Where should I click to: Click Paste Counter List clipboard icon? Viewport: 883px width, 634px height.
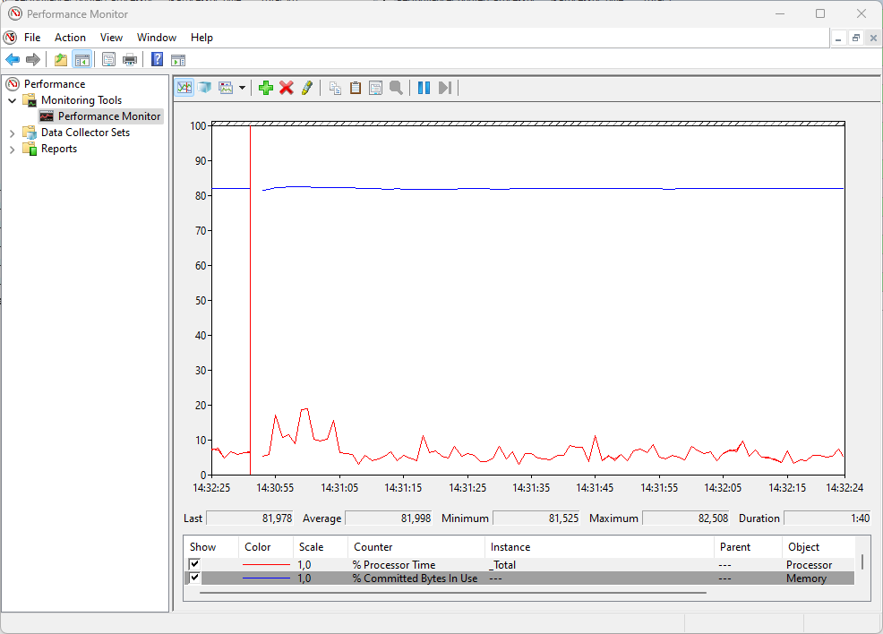tap(356, 88)
